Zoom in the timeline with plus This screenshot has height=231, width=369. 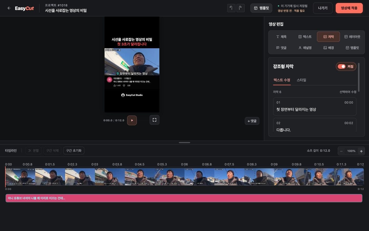tap(361, 151)
